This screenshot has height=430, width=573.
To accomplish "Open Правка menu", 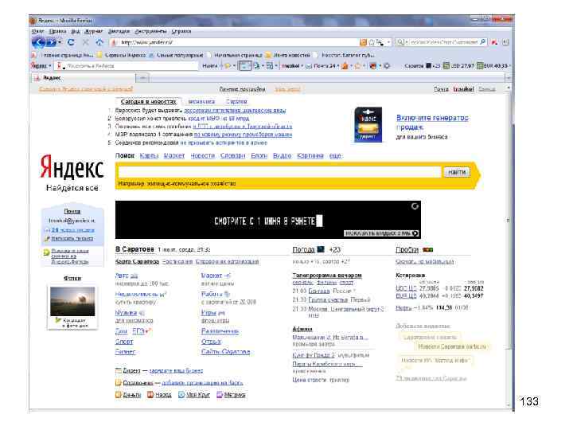I will tap(57, 31).
